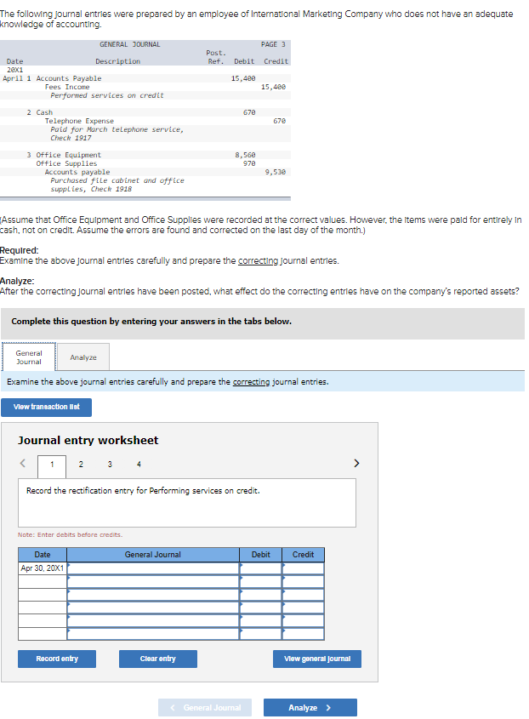529x719 pixels.
Task: Click 'Office Equipment' journal line
Action: [x=69, y=155]
